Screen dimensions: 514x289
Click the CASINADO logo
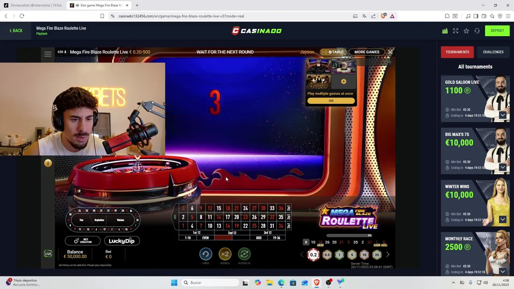pos(257,31)
